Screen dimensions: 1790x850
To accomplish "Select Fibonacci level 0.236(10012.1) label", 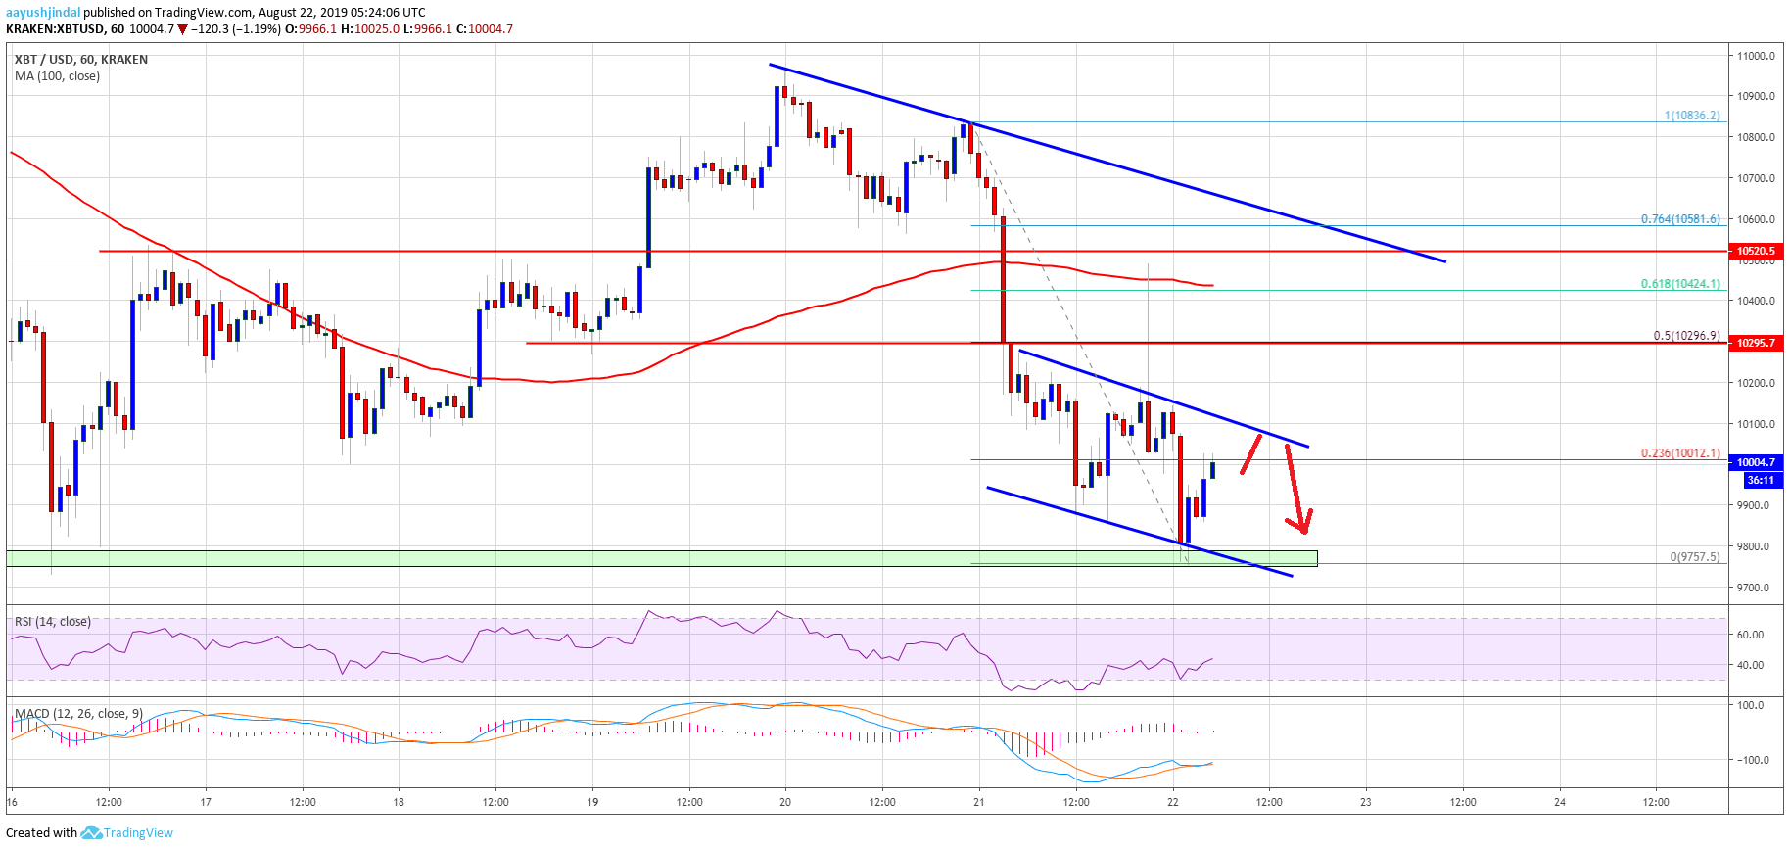I will click(1680, 453).
